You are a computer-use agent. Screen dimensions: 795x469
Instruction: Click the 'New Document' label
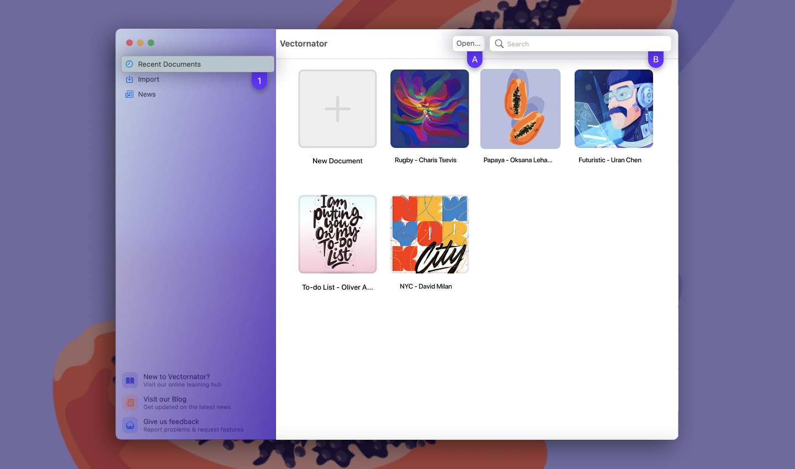[337, 161]
